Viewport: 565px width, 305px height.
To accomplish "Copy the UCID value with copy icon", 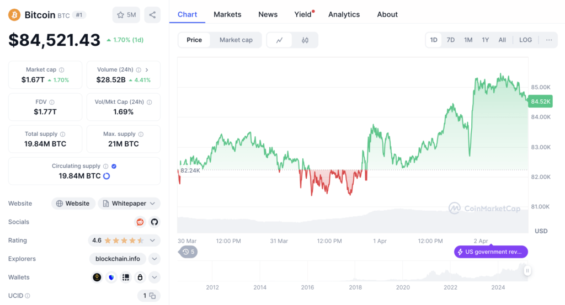I will [x=152, y=296].
